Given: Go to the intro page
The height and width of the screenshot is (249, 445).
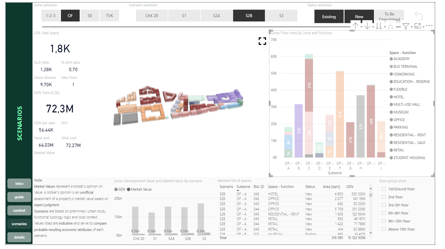Looking at the screenshot, I should (19, 184).
